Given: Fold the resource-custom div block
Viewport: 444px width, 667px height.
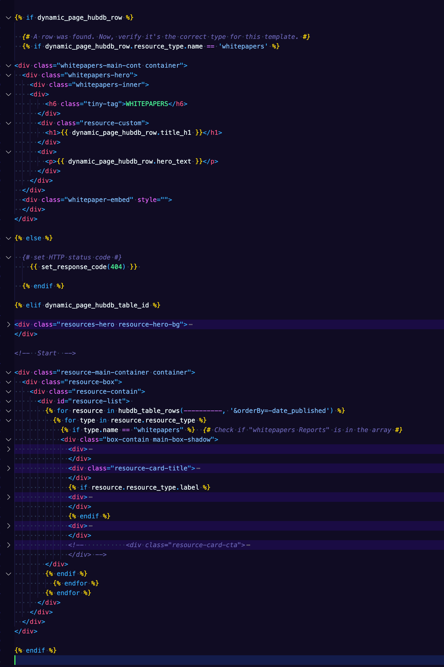Looking at the screenshot, I should 9,123.
